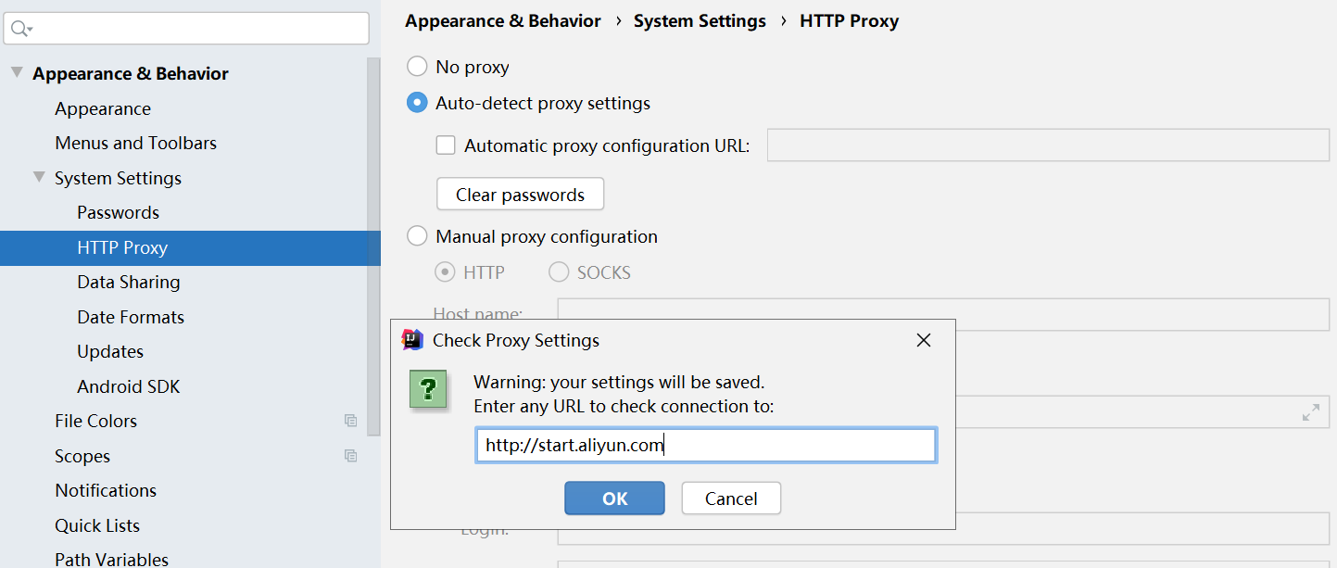The image size is (1337, 568).
Task: Click OK in Check Proxy Settings
Action: [x=614, y=499]
